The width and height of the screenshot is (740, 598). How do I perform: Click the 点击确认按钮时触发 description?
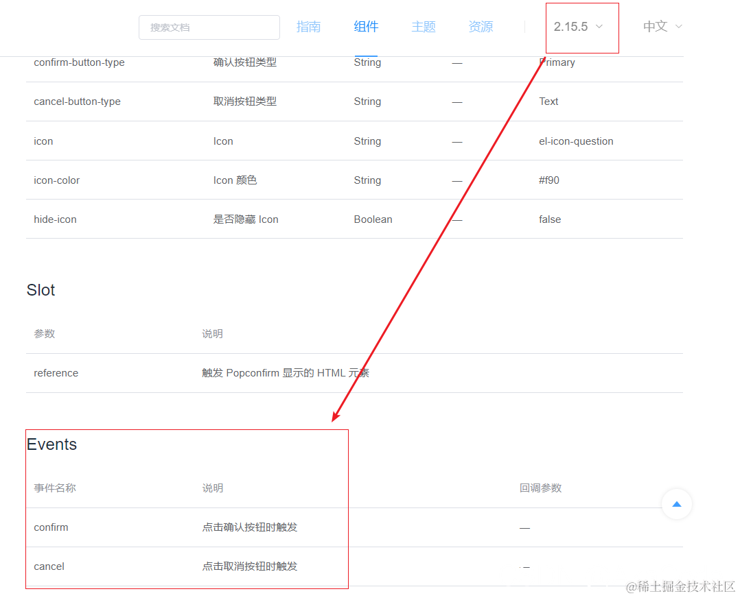tap(250, 527)
